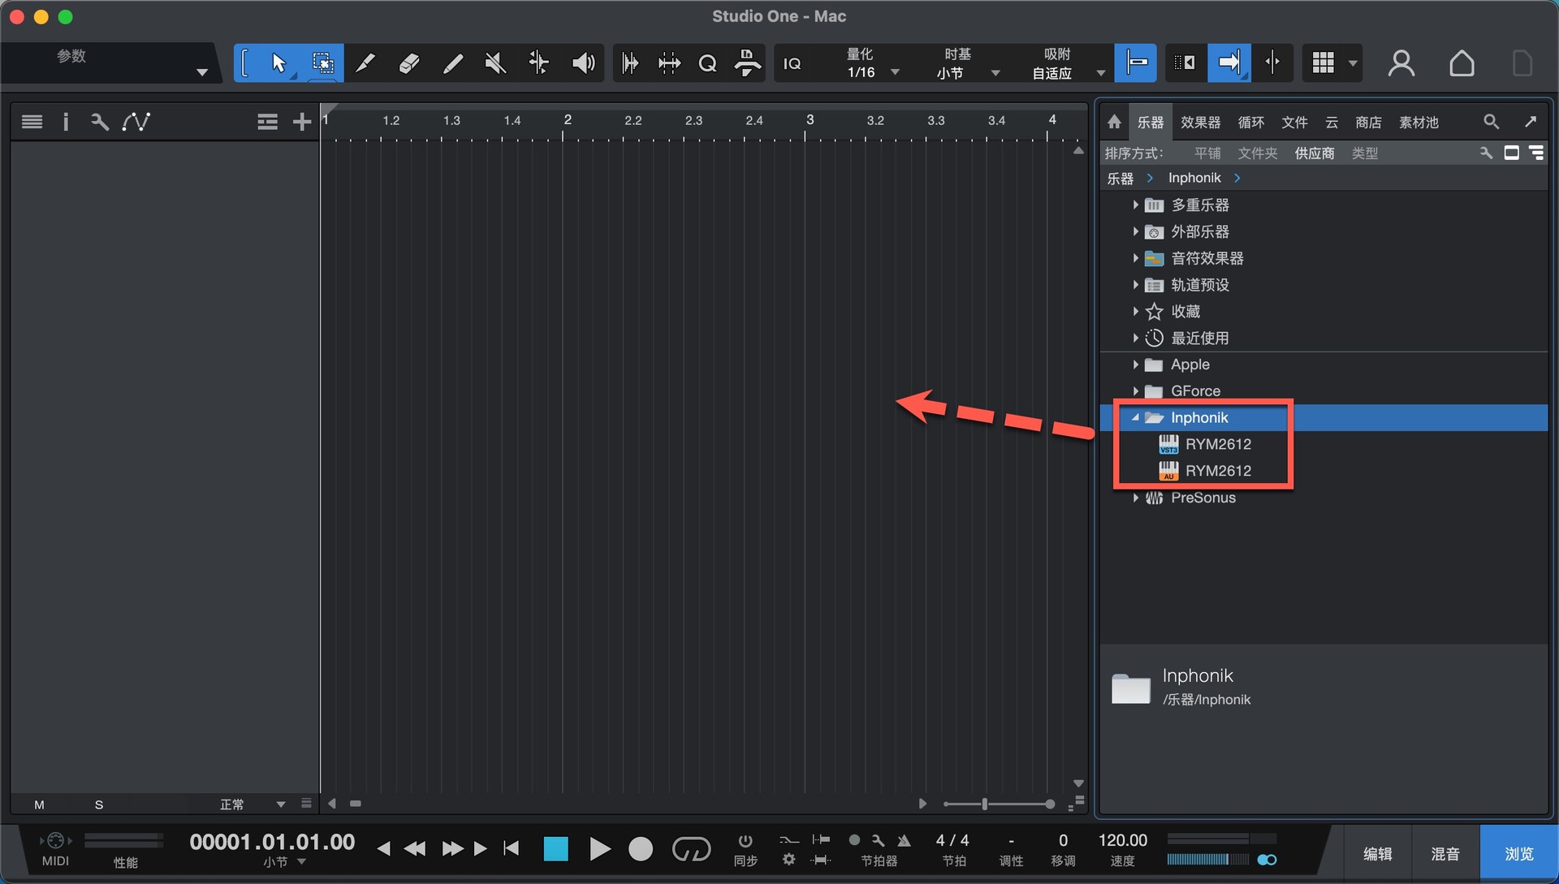Screen dimensions: 1559x884
Task: Adjust the horizontal timeline zoom slider
Action: point(984,804)
